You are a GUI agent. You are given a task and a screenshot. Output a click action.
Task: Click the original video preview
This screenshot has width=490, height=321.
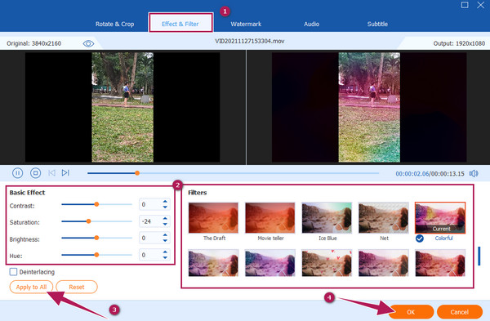[x=122, y=107]
